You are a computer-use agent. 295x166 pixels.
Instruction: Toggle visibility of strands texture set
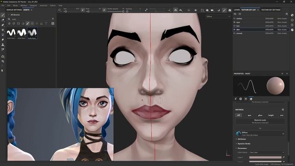coord(235,33)
